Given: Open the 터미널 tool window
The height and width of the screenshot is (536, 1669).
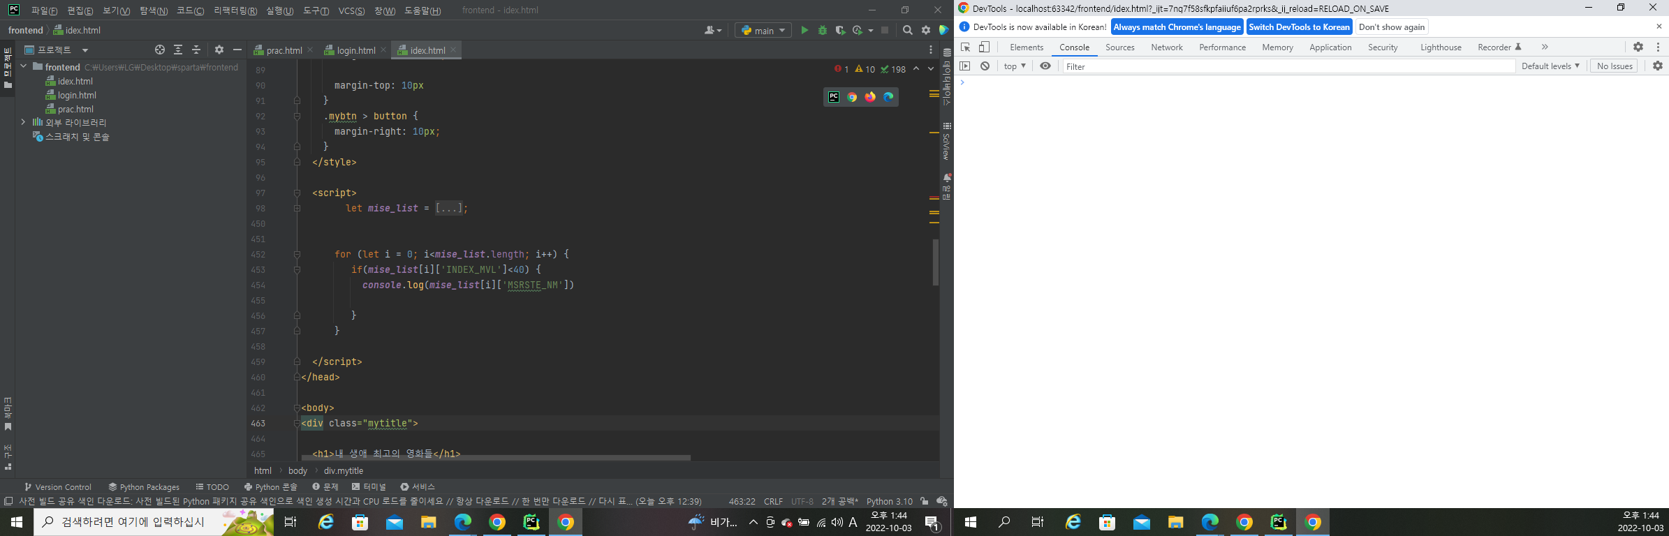Looking at the screenshot, I should 369,486.
